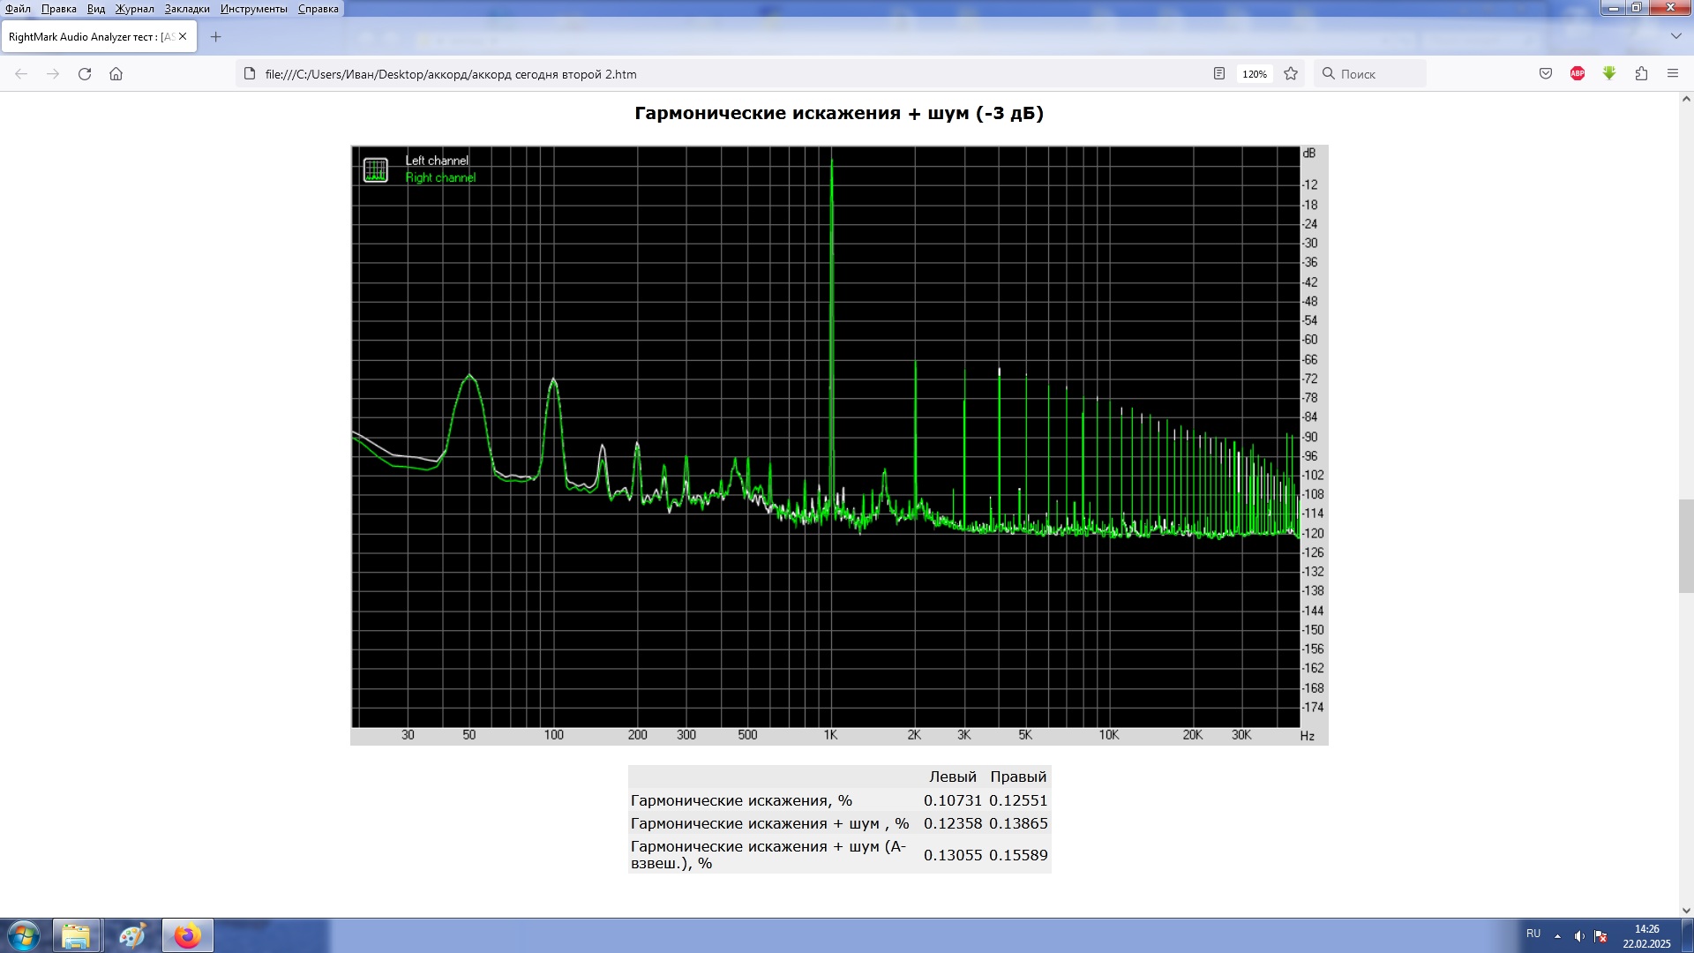The width and height of the screenshot is (1694, 953).
Task: Click the 120% zoom level indicator
Action: (1254, 74)
